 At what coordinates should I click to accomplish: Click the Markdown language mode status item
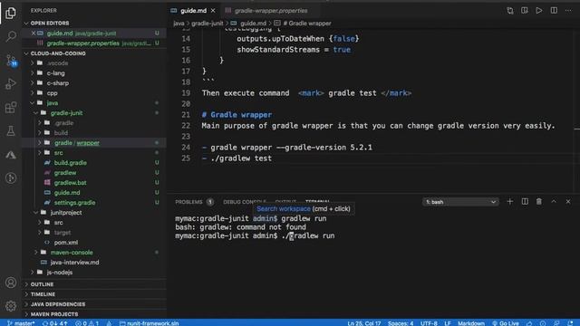471,323
